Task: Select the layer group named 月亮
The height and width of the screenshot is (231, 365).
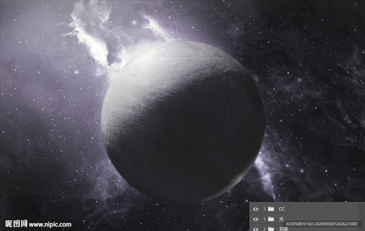Action: [283, 229]
